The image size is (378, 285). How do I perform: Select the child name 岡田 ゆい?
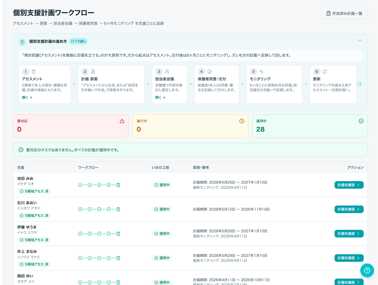25,276
